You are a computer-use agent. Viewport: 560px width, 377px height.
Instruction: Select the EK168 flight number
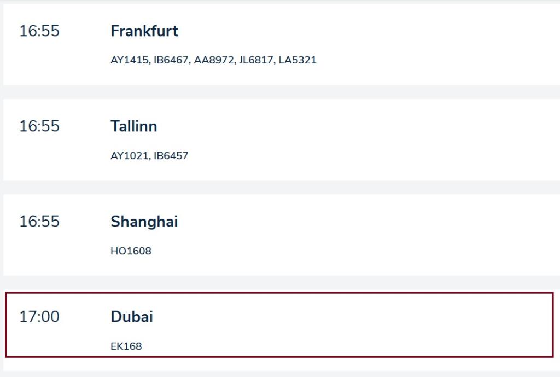pyautogui.click(x=126, y=346)
